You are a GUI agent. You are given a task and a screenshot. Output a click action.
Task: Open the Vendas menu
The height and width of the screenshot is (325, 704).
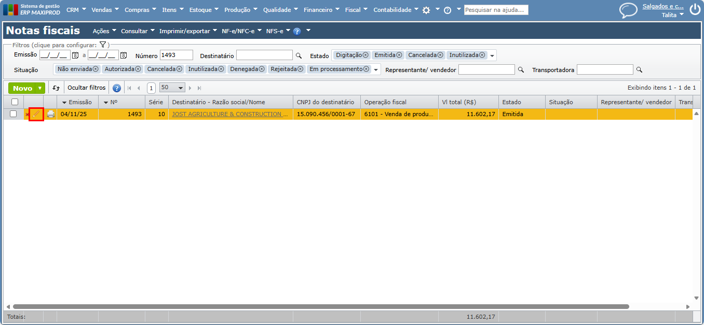(x=105, y=10)
